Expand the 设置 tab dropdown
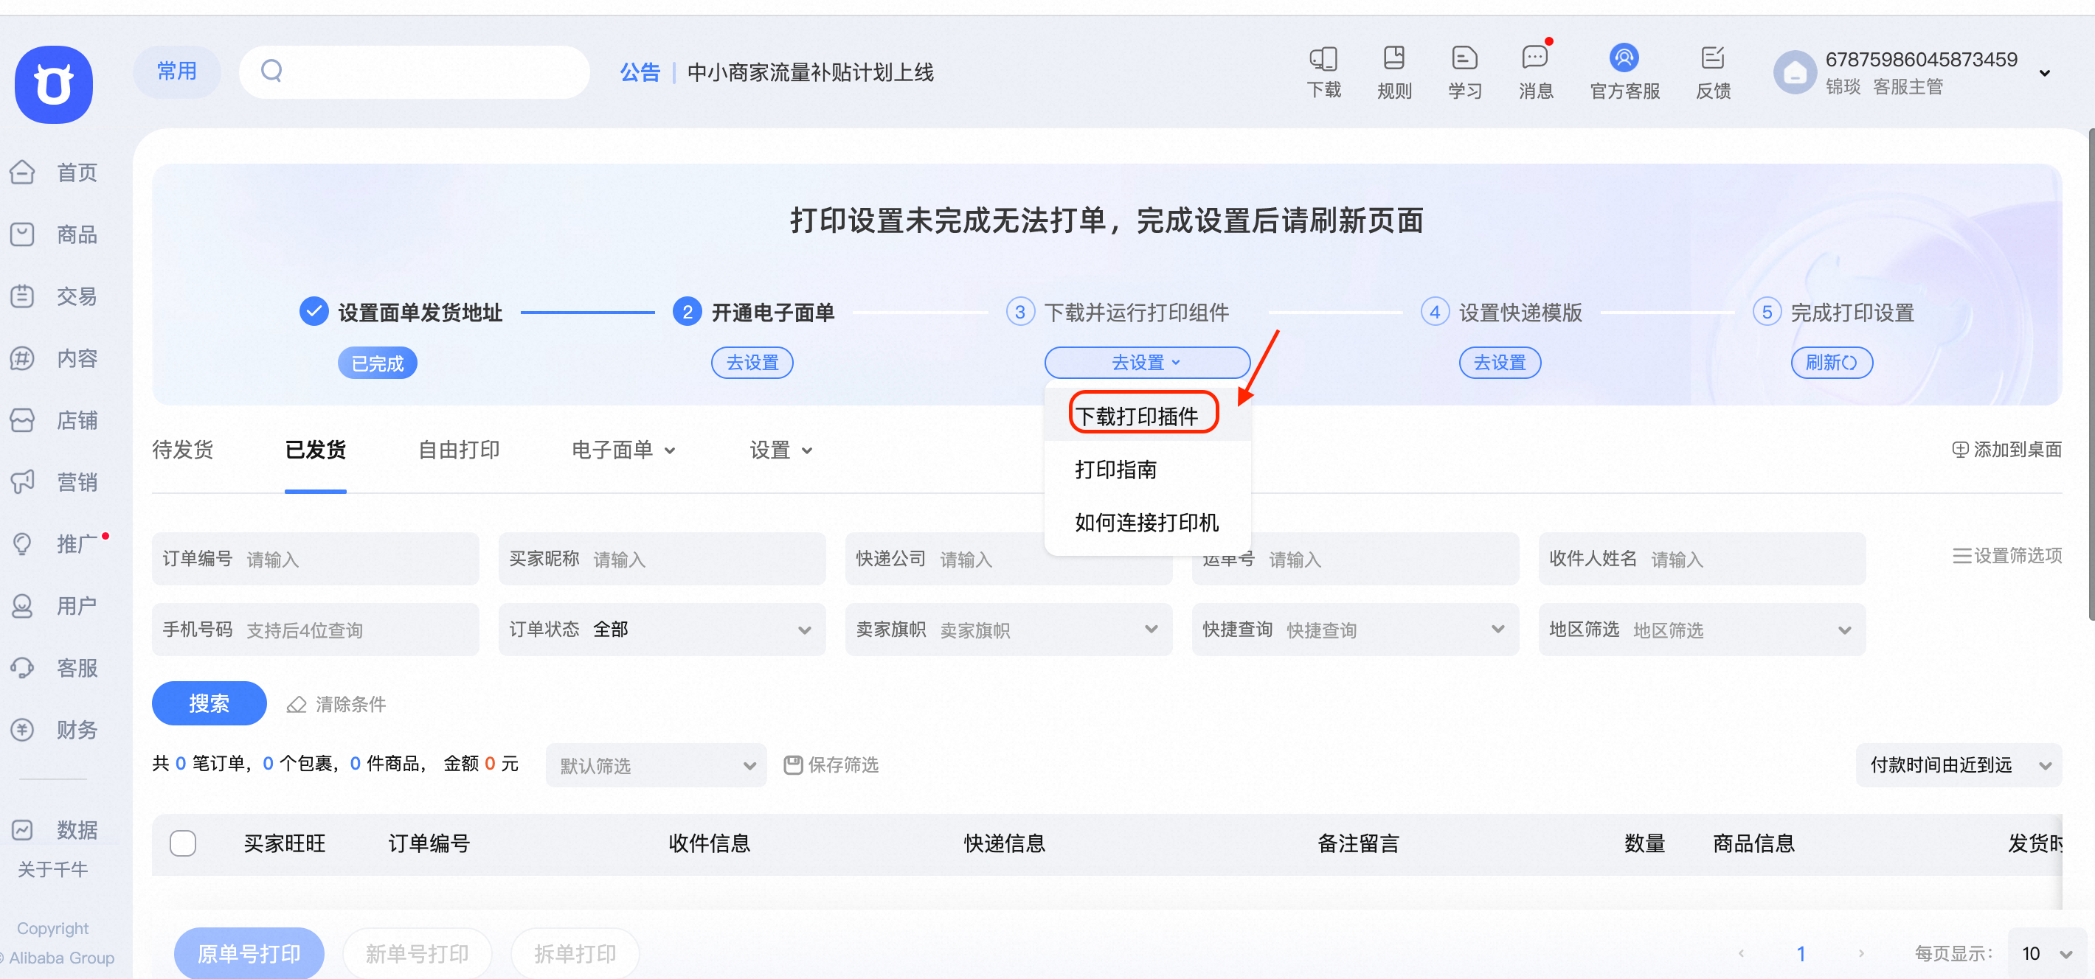 coord(780,450)
